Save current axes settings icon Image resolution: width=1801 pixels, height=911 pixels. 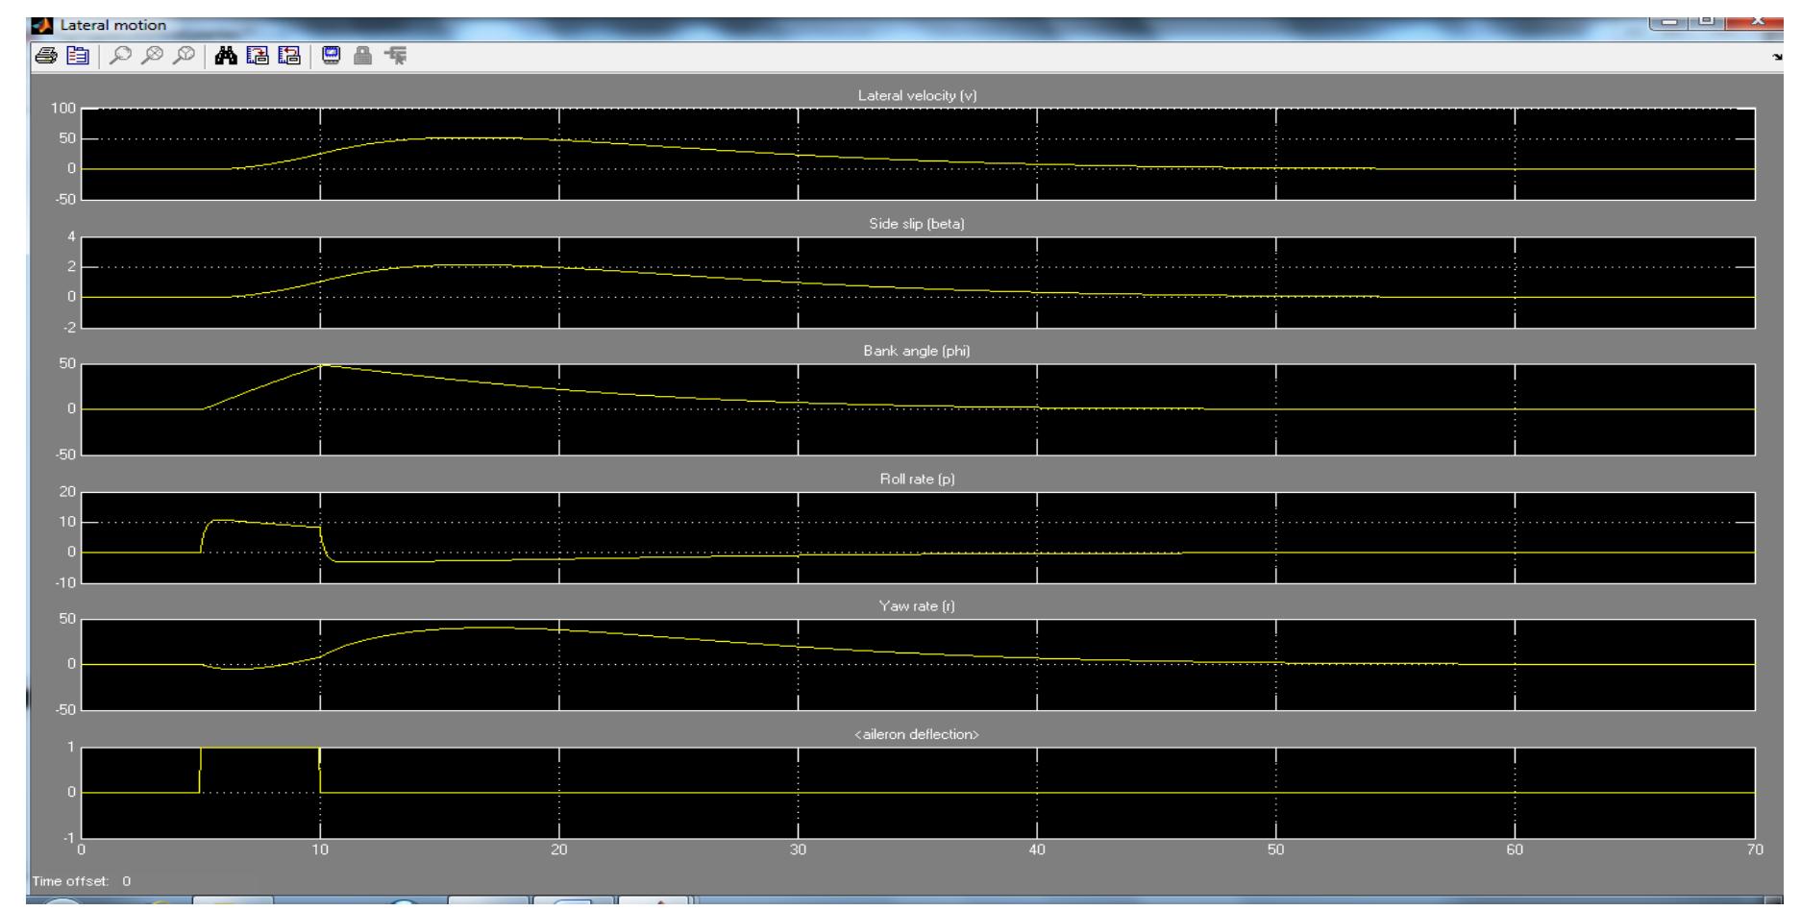click(x=259, y=57)
